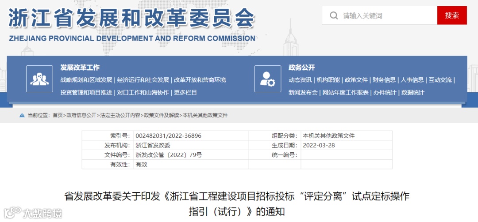The width and height of the screenshot is (478, 222).
Task: Open the 财务信息 link
Action: pyautogui.click(x=384, y=80)
